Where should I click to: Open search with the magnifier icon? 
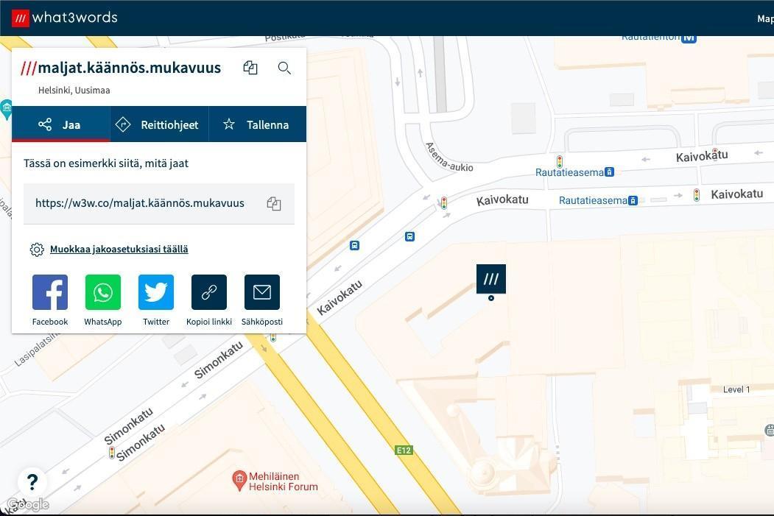tap(284, 68)
